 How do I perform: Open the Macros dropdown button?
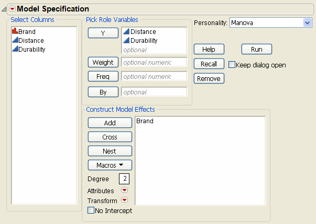(x=110, y=165)
